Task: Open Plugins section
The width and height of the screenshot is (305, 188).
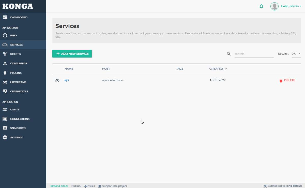Action: [16, 73]
